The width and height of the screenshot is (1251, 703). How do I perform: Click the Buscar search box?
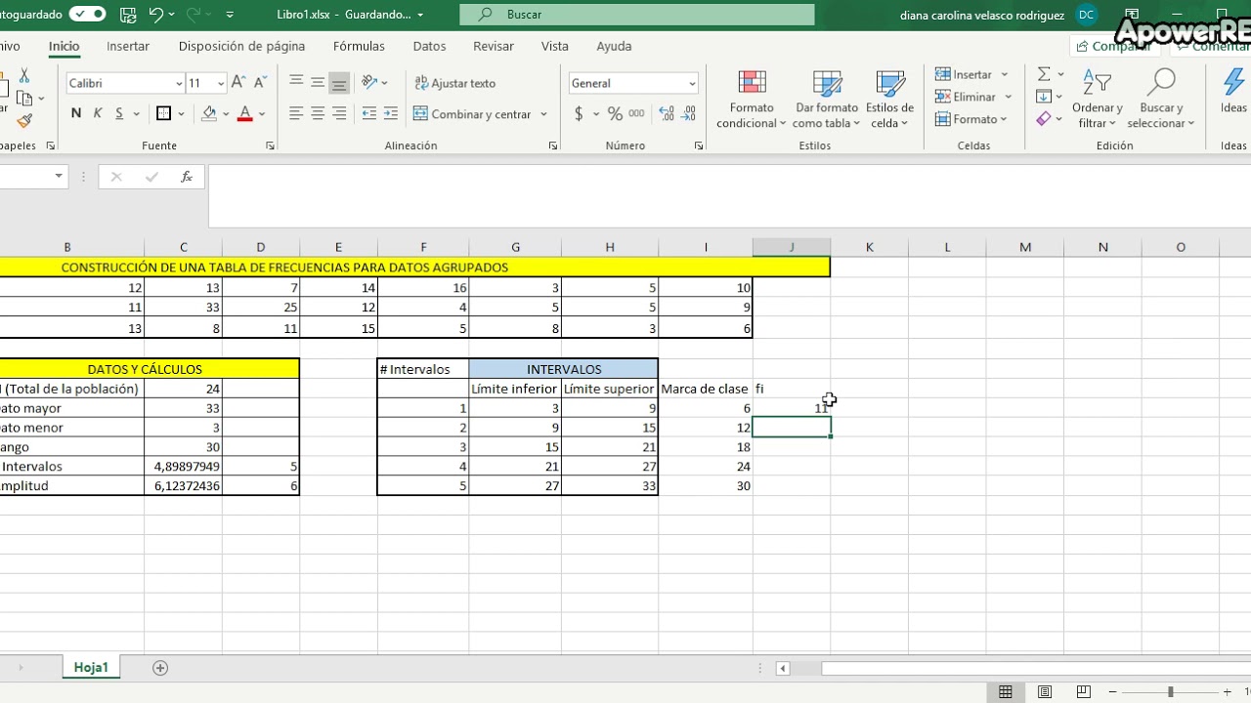tap(637, 15)
